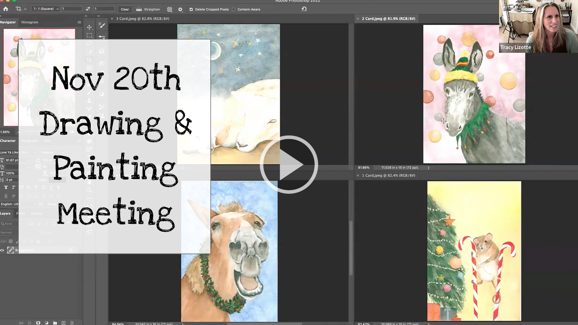The width and height of the screenshot is (578, 325).
Task: Create a new layer group folder
Action: pos(55,323)
